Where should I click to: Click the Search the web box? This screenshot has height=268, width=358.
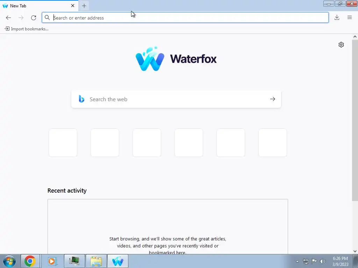click(x=176, y=99)
